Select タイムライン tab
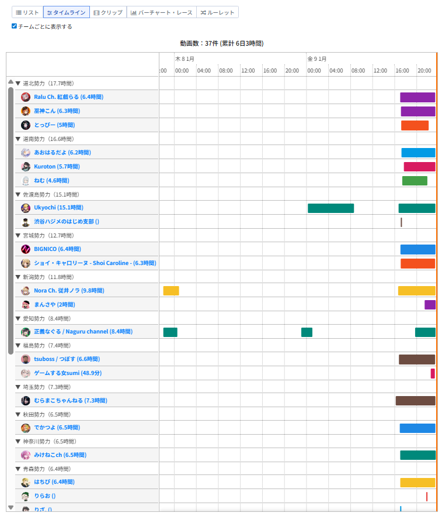 pos(67,12)
